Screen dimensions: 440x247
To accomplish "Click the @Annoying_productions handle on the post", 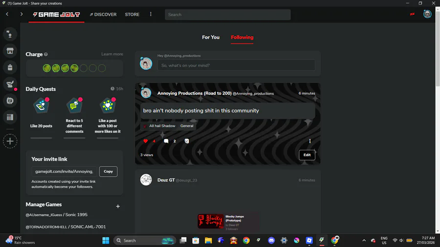I will [253, 94].
